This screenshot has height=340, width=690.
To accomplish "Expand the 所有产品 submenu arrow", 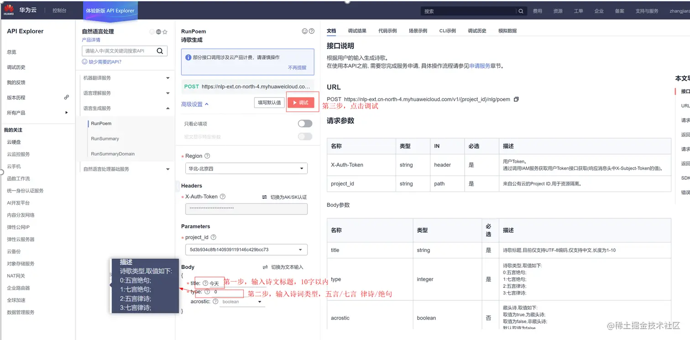I will click(x=67, y=113).
